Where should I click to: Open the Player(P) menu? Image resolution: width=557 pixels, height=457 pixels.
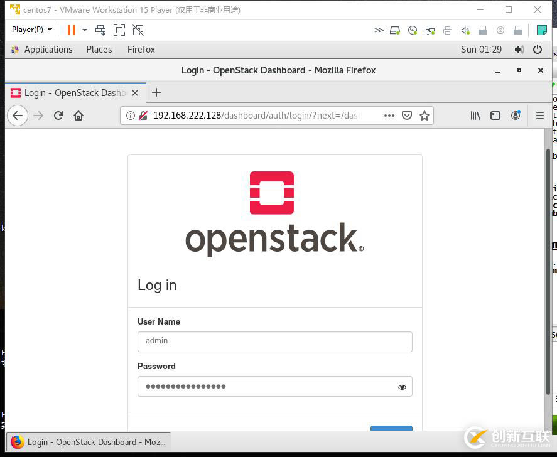pyautogui.click(x=32, y=30)
